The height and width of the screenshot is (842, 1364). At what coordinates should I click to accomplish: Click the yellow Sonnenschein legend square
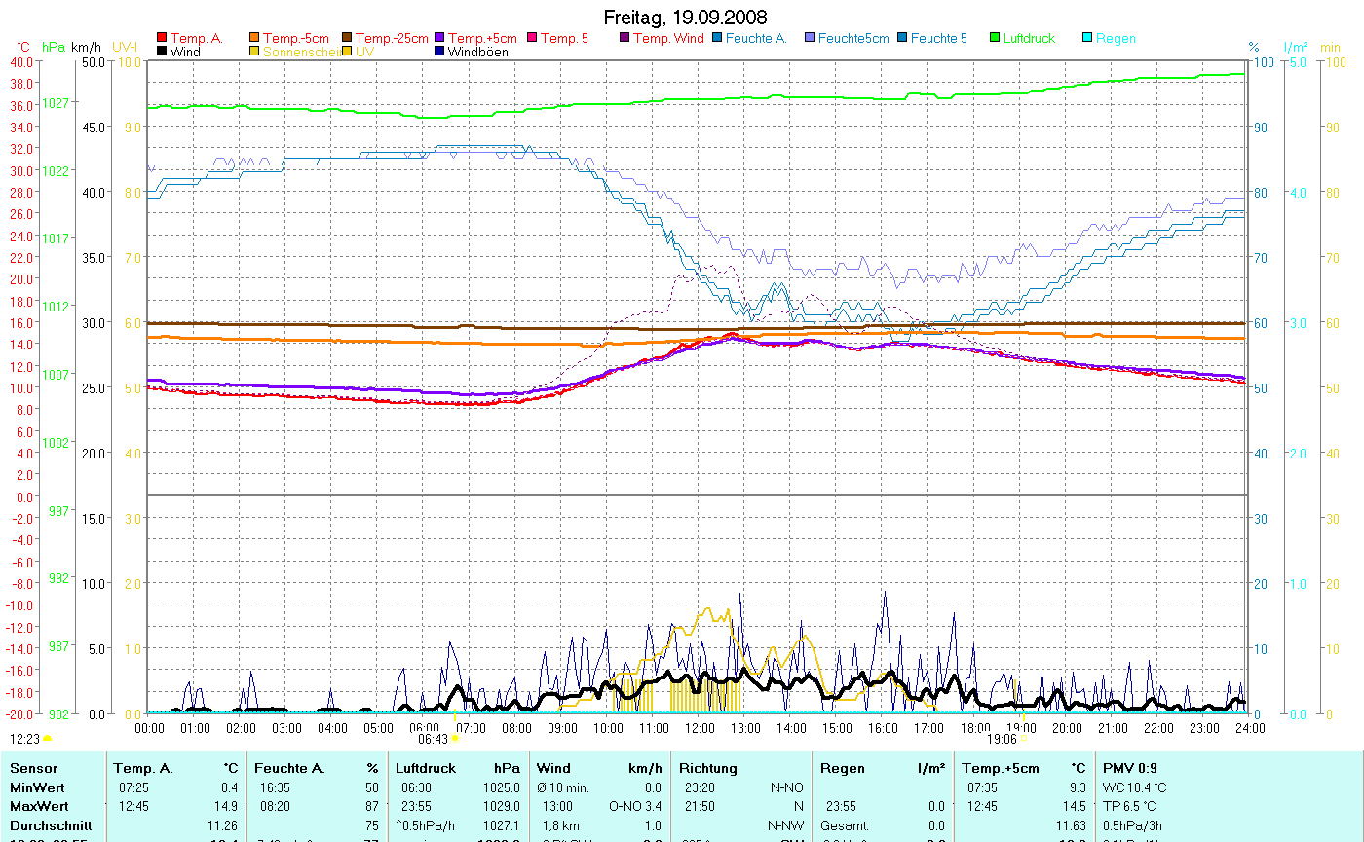[255, 52]
